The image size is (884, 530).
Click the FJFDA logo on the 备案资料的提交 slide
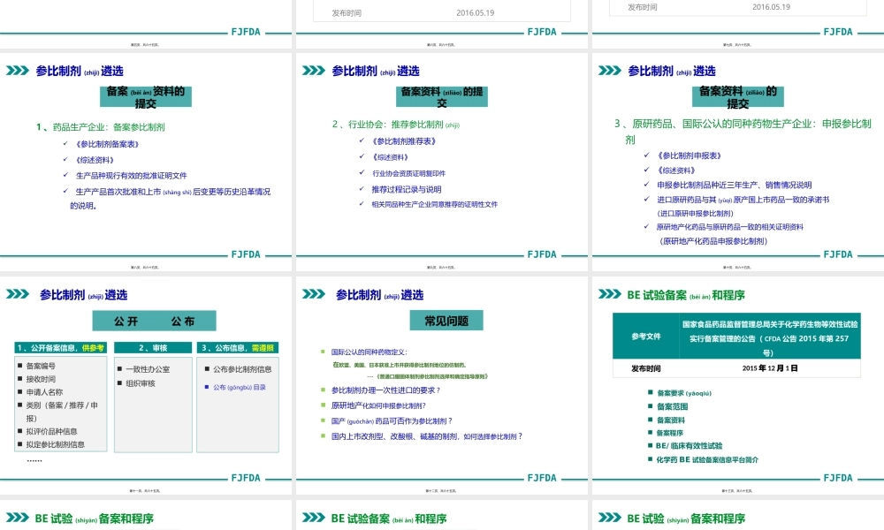pyautogui.click(x=245, y=254)
